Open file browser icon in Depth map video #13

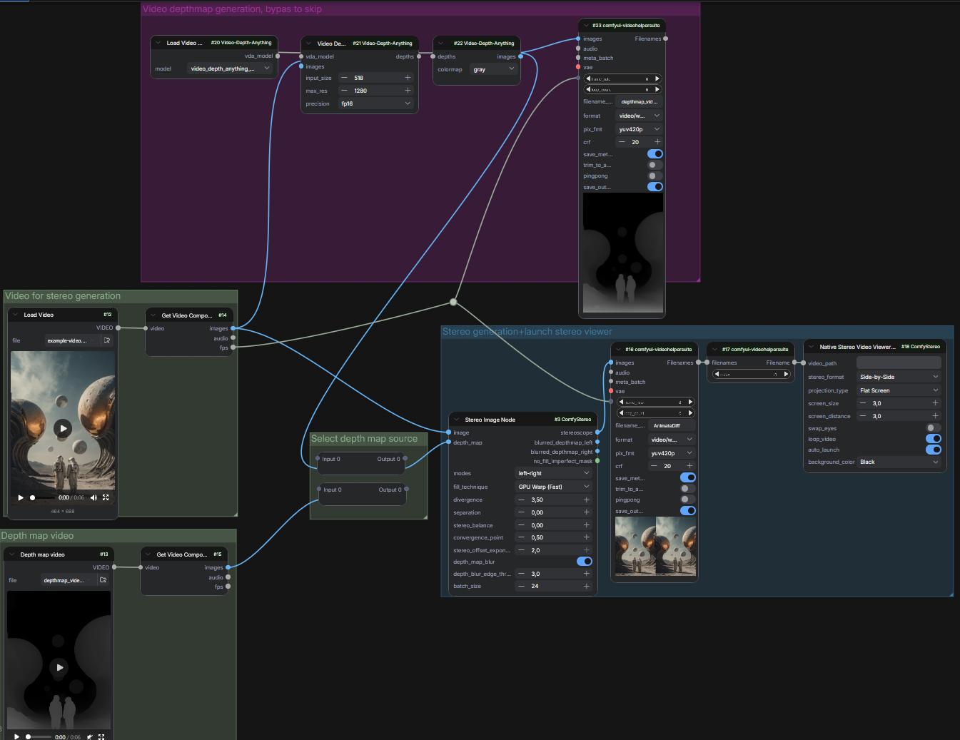[103, 580]
